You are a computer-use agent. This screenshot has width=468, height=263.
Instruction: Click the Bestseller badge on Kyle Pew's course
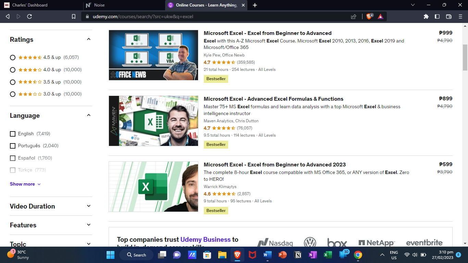pyautogui.click(x=216, y=79)
